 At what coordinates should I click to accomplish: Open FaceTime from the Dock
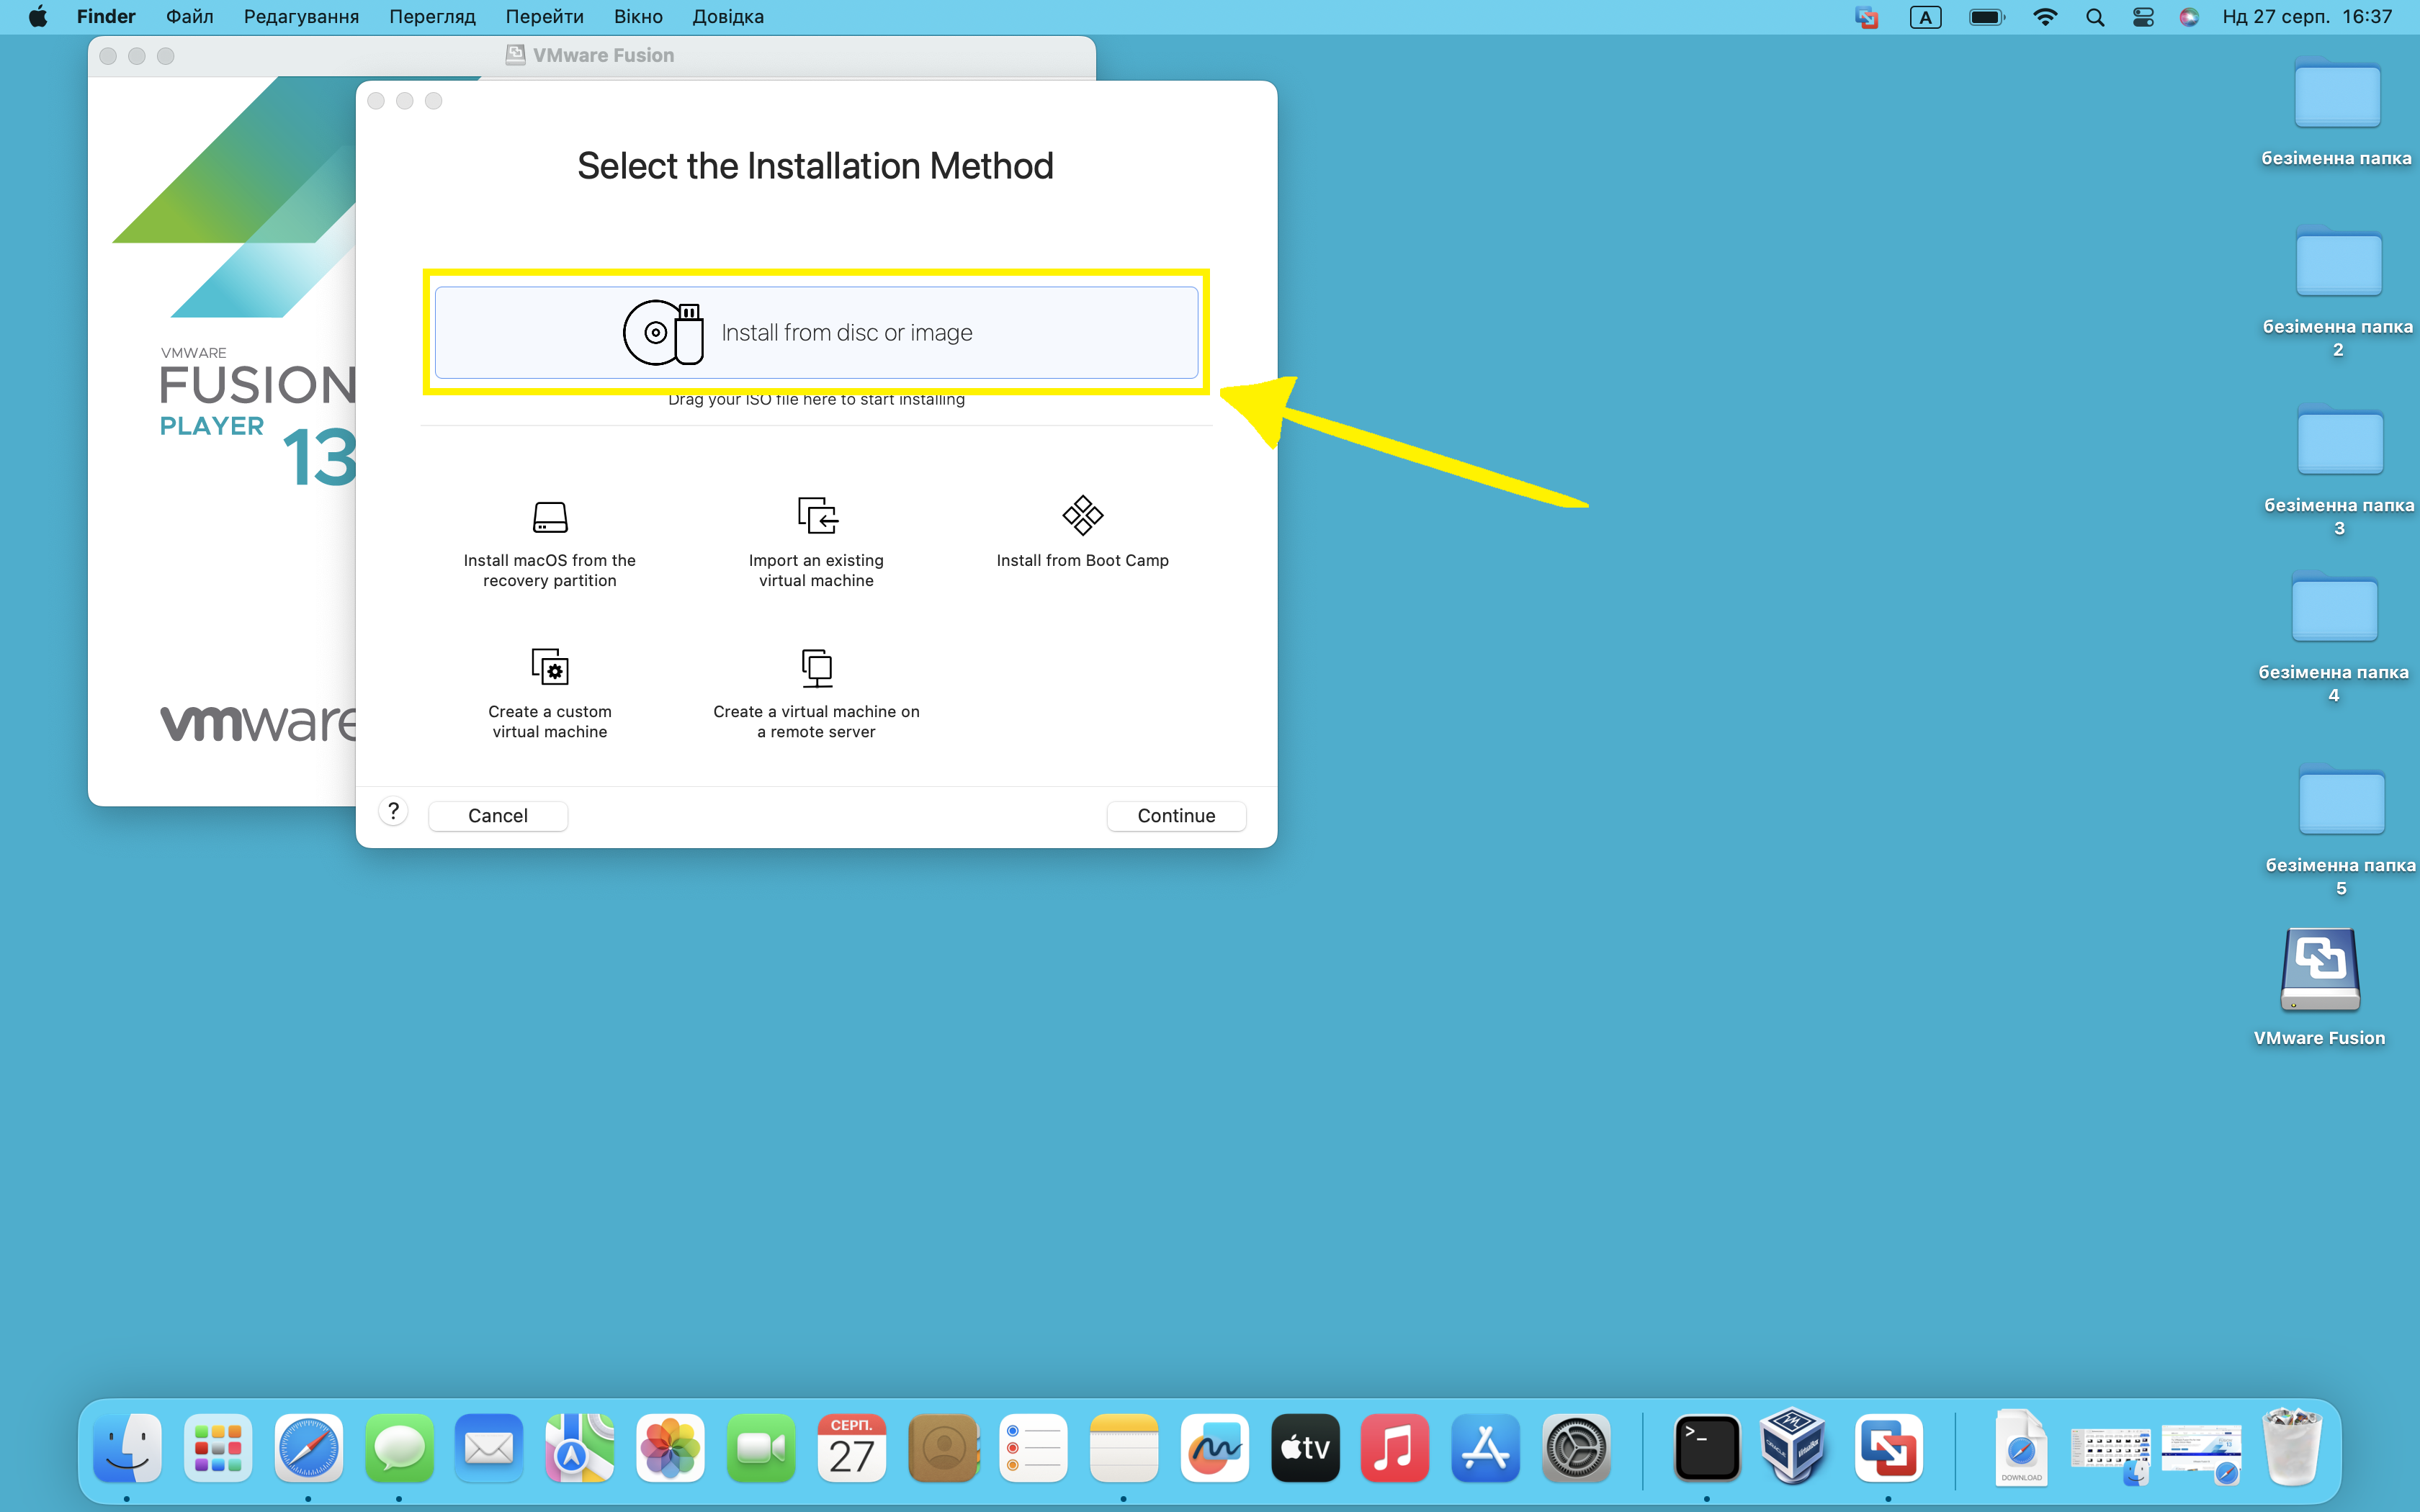click(x=761, y=1447)
